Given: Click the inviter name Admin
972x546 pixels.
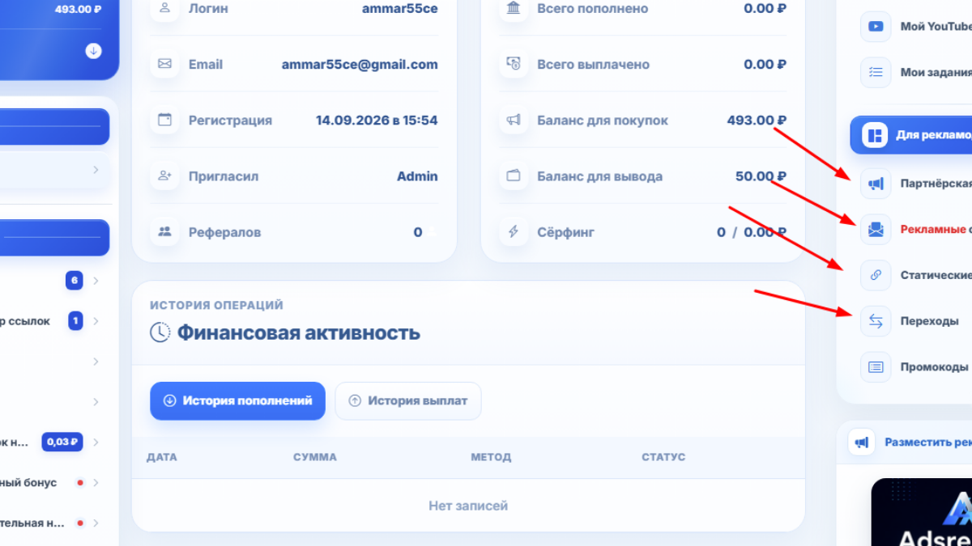Looking at the screenshot, I should 417,176.
